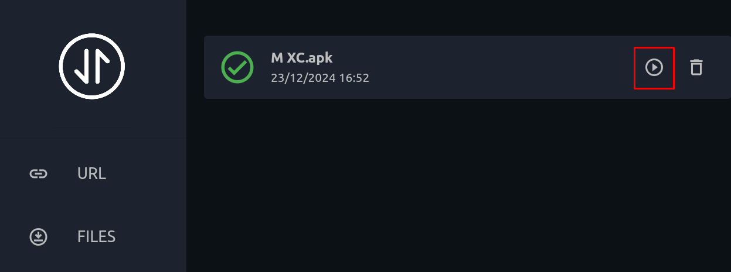This screenshot has height=272, width=731.
Task: Choose the FILES text label
Action: (x=96, y=237)
